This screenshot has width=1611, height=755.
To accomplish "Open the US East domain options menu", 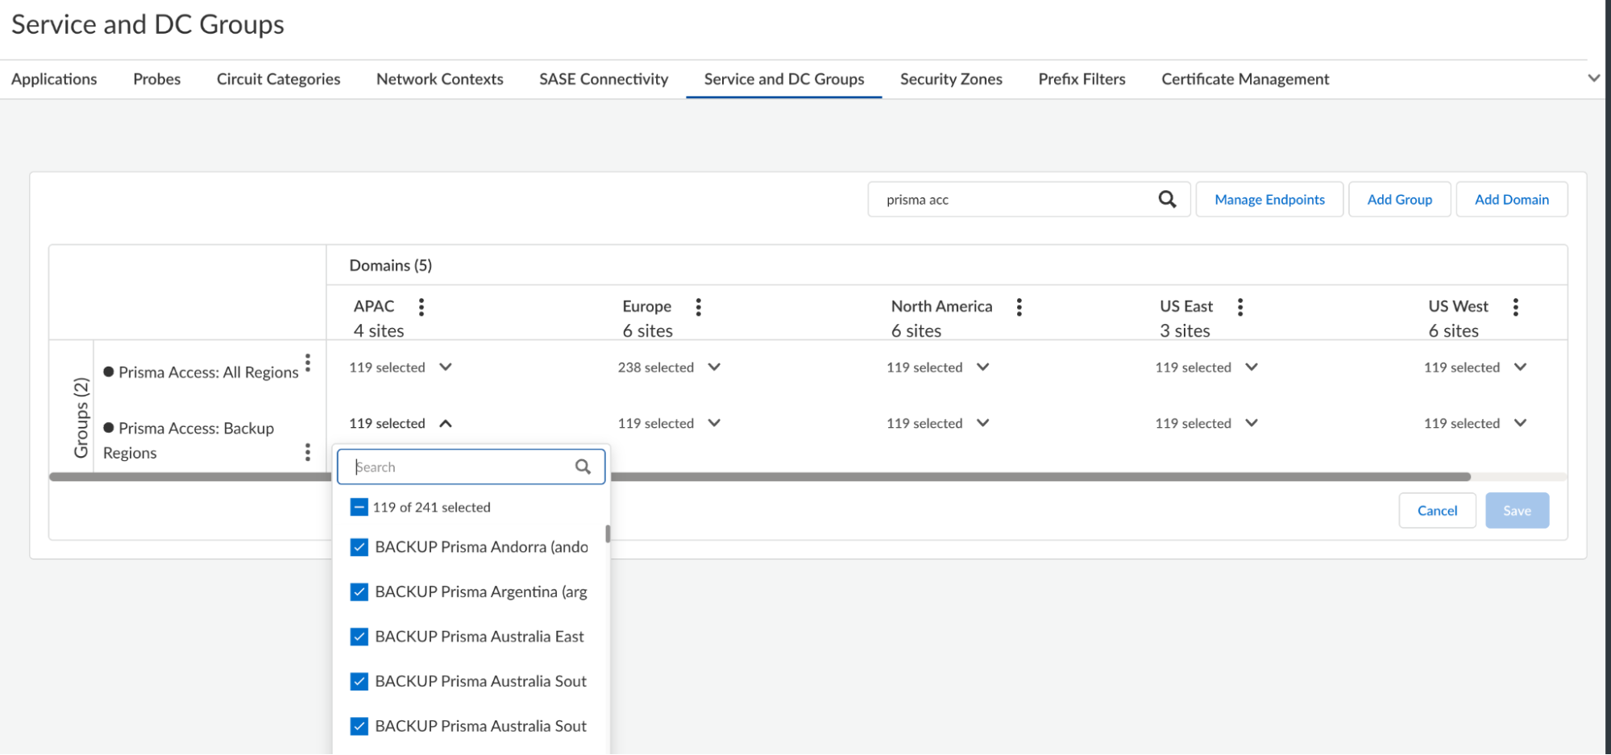I will (1240, 307).
